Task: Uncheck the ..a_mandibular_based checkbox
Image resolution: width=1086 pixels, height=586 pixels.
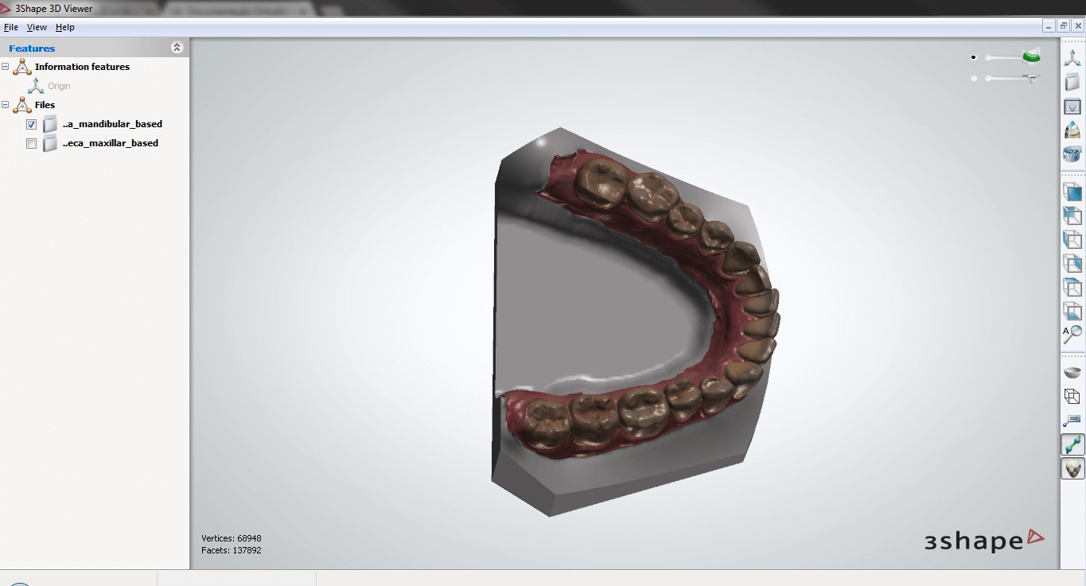Action: [x=31, y=125]
